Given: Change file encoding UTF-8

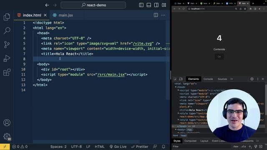Looking at the screenshot, I should tap(76, 147).
